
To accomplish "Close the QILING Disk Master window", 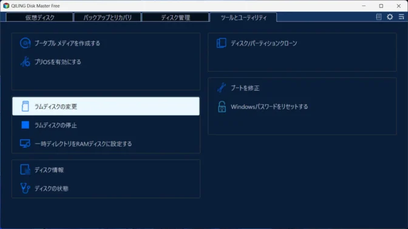I will coord(399,5).
